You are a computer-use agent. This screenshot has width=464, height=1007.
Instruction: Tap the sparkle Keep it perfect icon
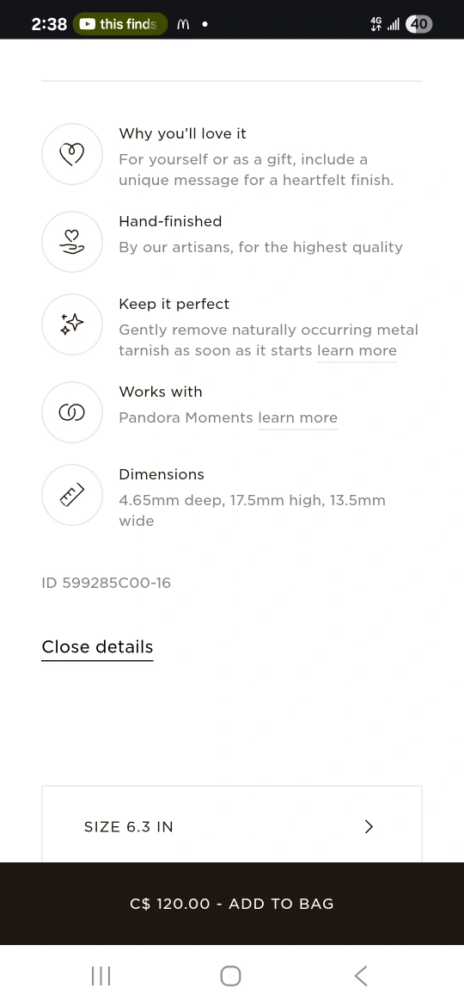(72, 324)
